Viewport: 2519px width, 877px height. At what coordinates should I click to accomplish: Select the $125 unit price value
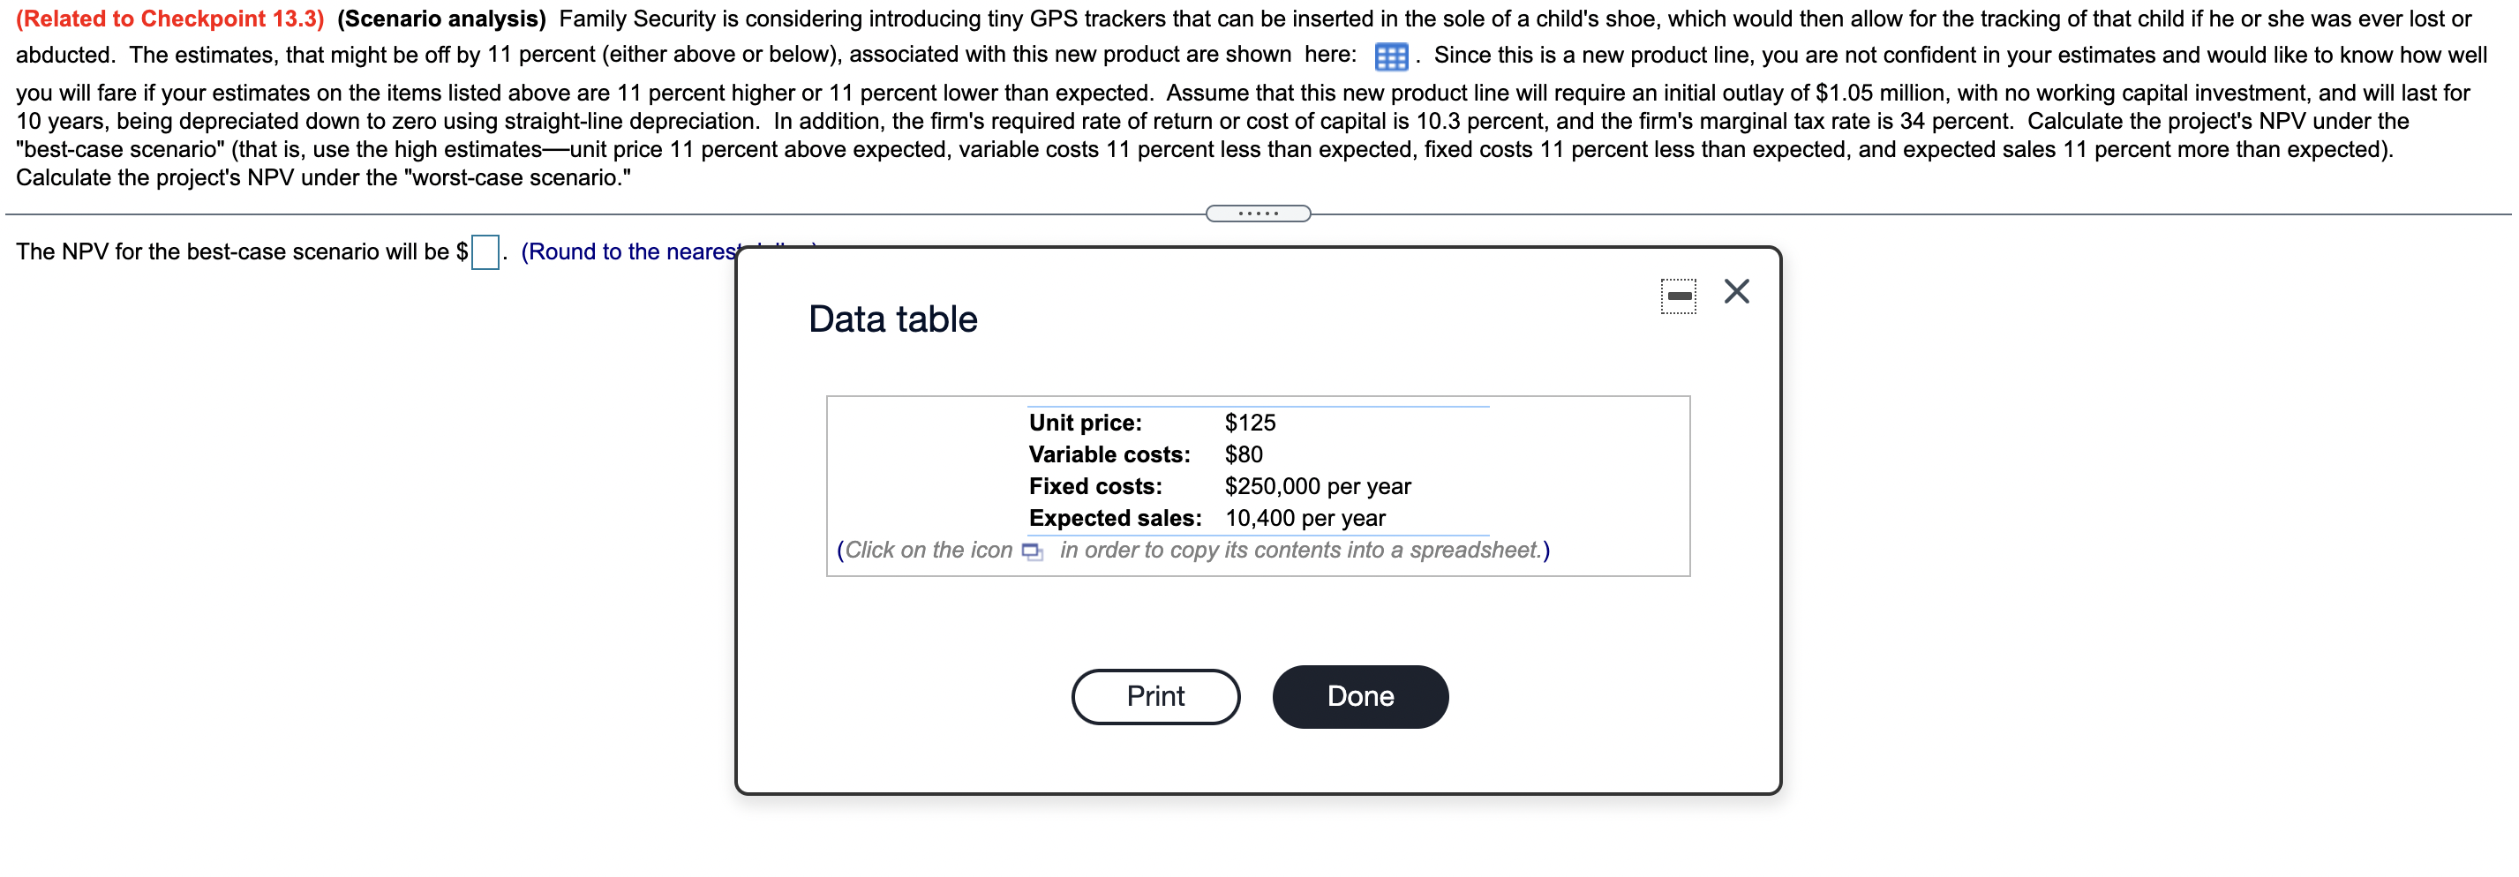[x=1250, y=423]
